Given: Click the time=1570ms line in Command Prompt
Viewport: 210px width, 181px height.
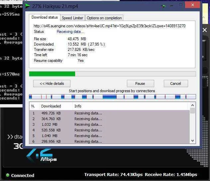Looking at the screenshot, I should 10,74.
